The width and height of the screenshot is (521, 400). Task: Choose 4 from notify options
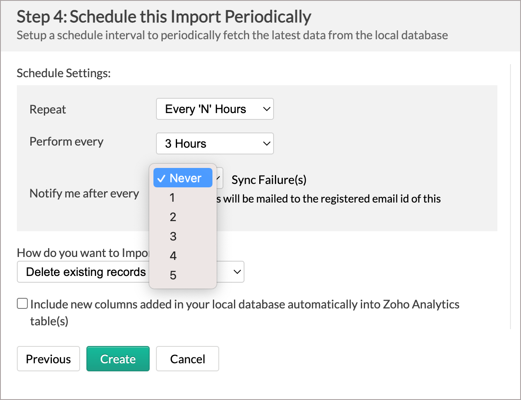pyautogui.click(x=173, y=256)
